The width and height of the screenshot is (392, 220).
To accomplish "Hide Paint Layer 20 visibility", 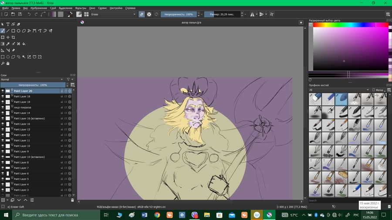I will [3, 91].
